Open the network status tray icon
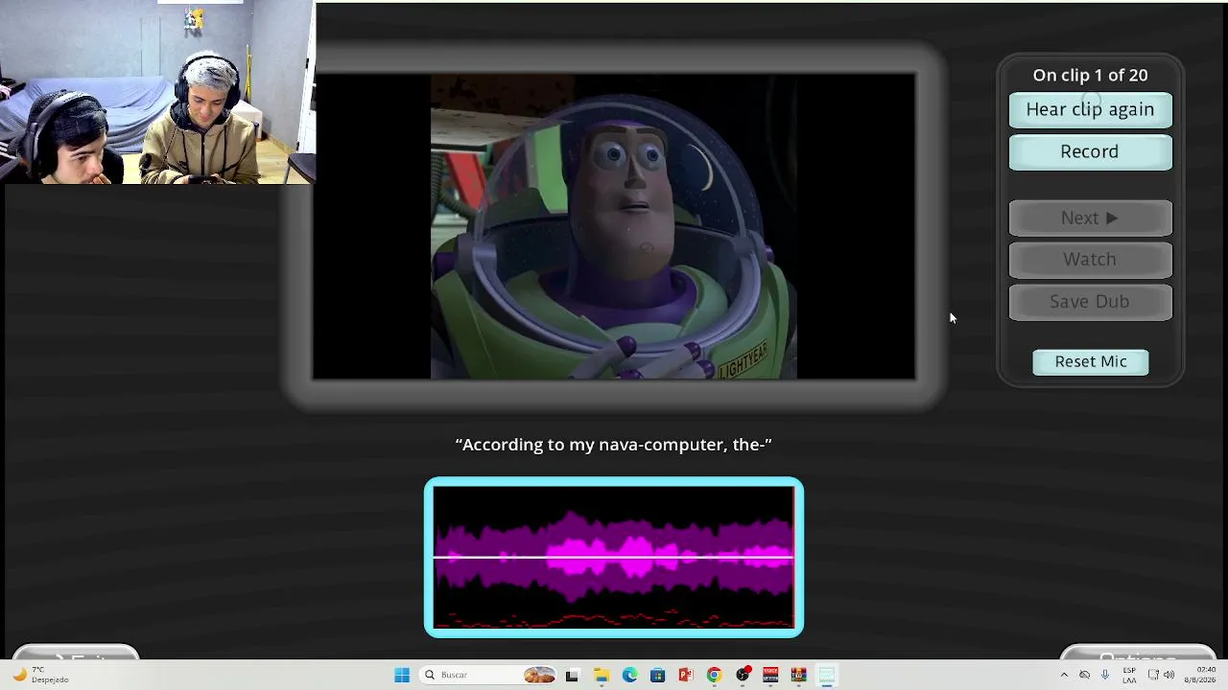This screenshot has width=1228, height=690. [x=1153, y=676]
